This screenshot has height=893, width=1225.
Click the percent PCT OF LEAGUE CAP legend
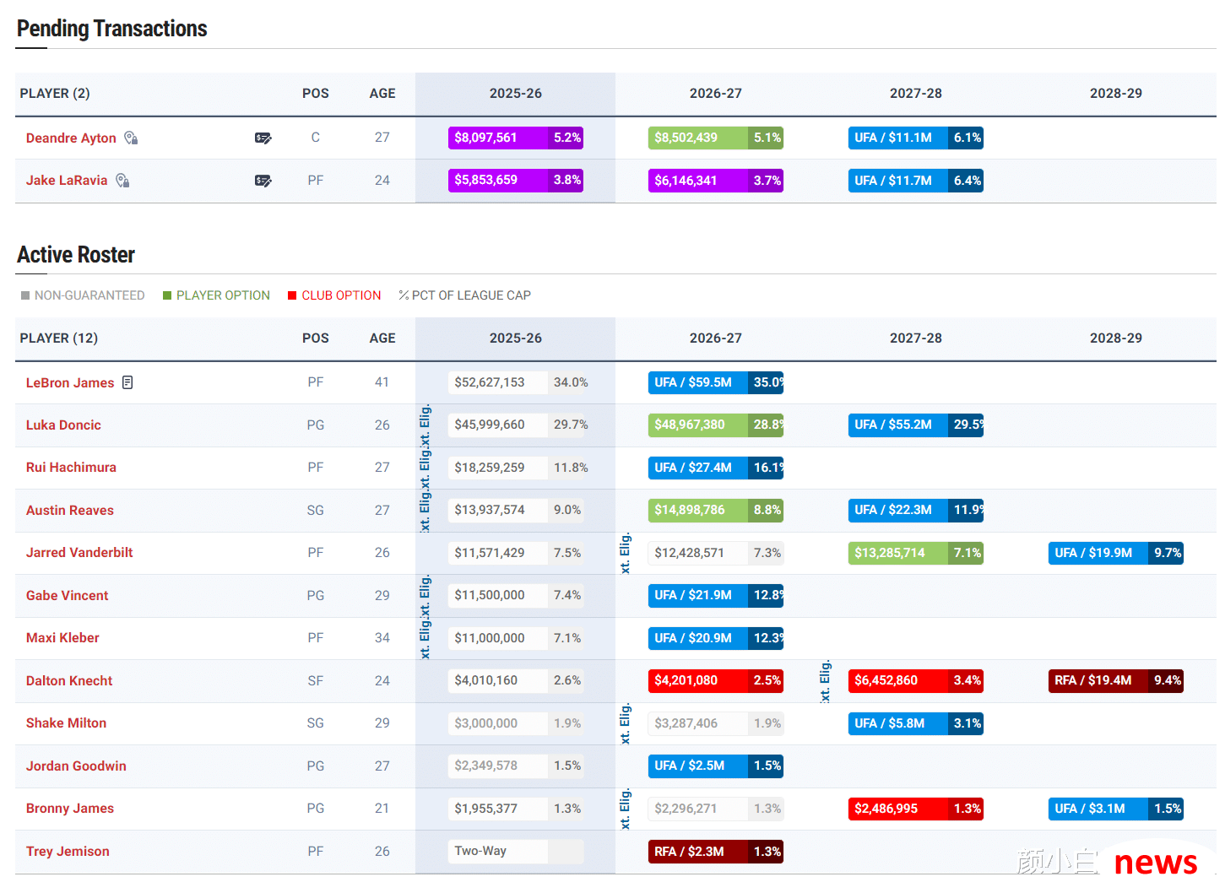(x=465, y=295)
